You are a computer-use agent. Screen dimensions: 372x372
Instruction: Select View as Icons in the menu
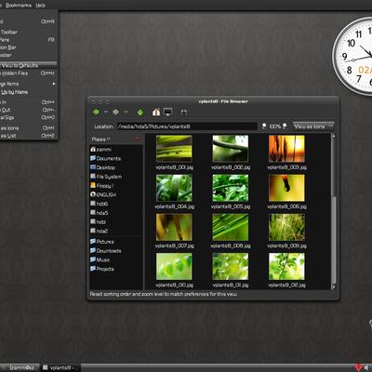pyautogui.click(x=29, y=128)
